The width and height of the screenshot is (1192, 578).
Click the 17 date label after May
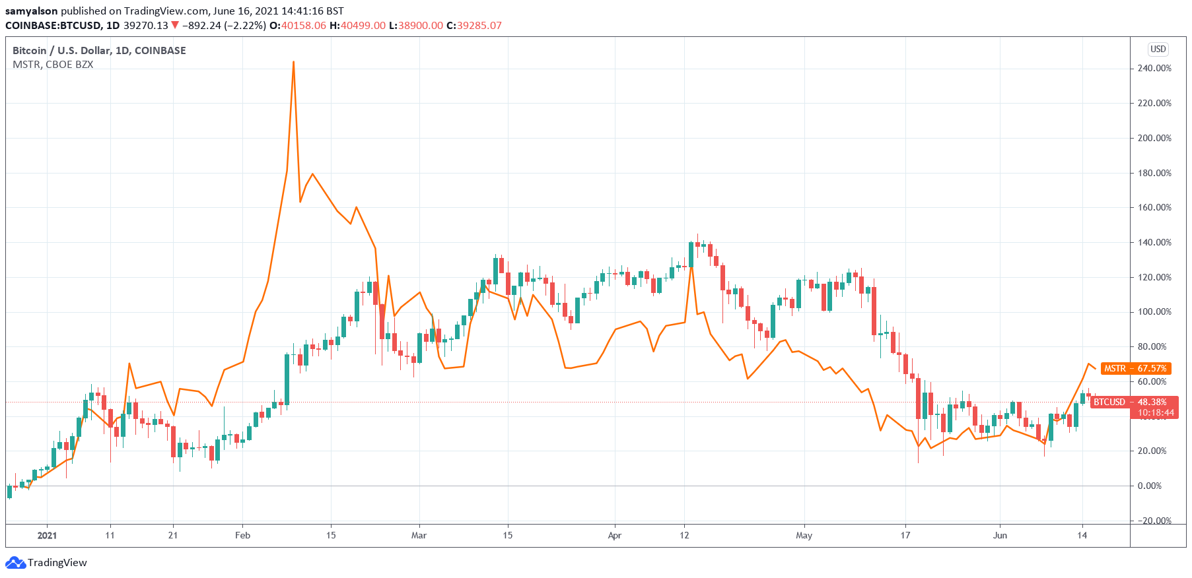[x=905, y=536]
